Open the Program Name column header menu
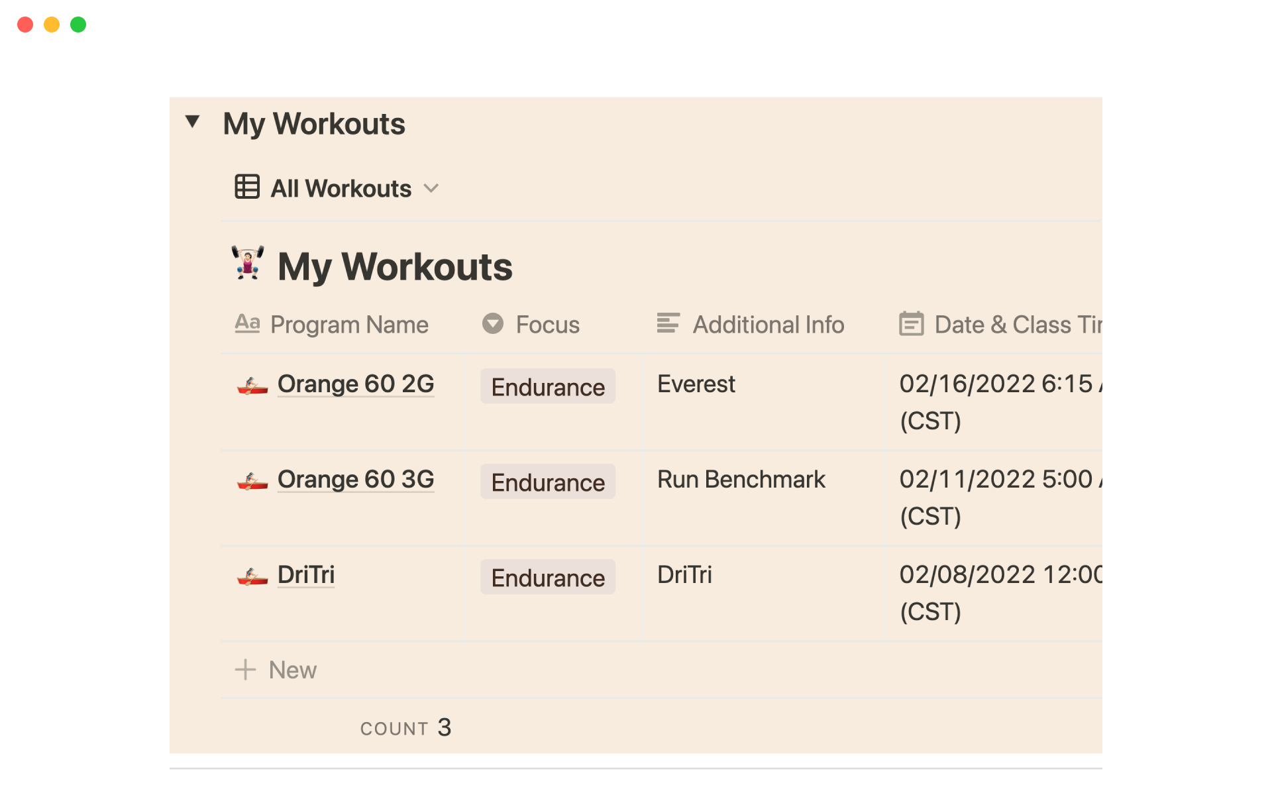The image size is (1272, 795). point(349,324)
